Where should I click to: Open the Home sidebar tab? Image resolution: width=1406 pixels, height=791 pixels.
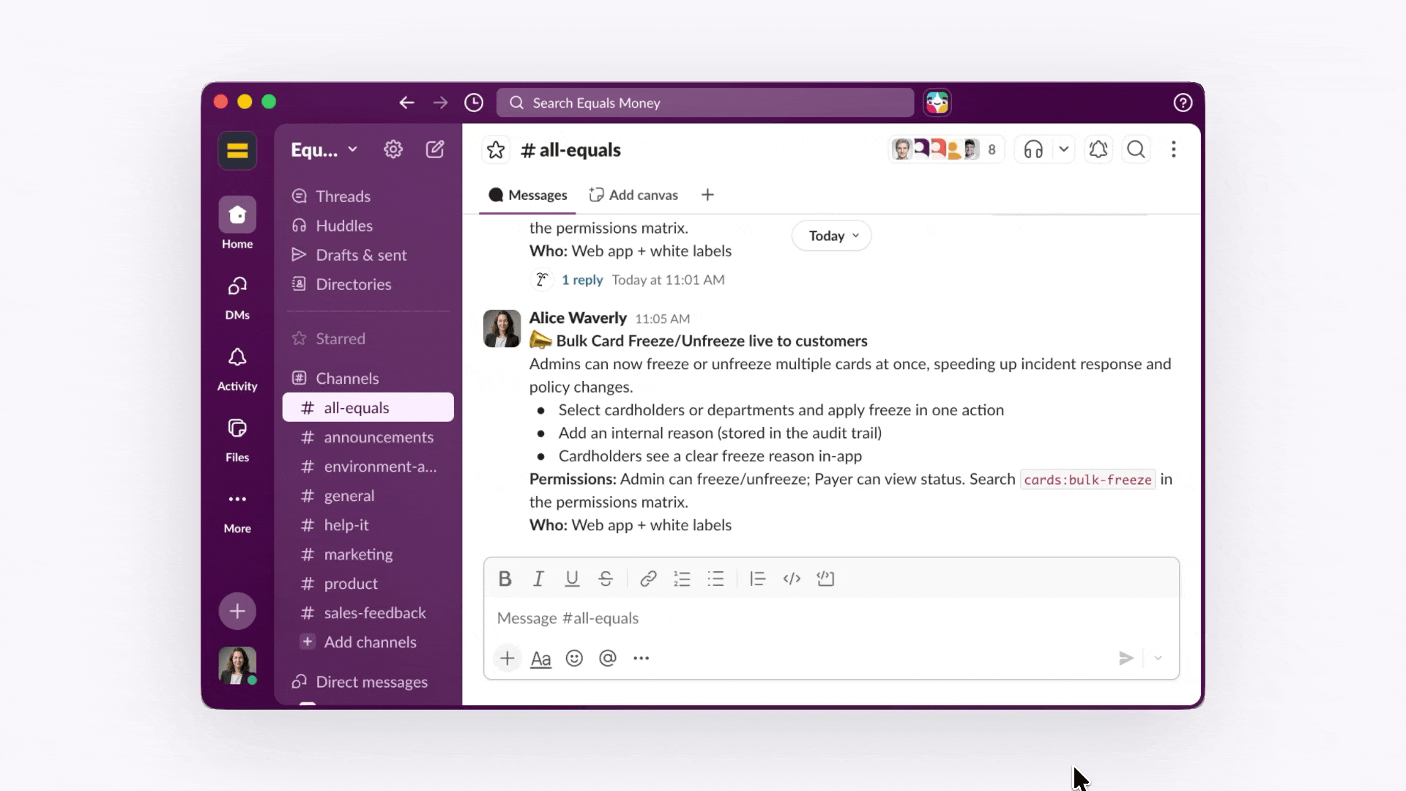point(237,223)
